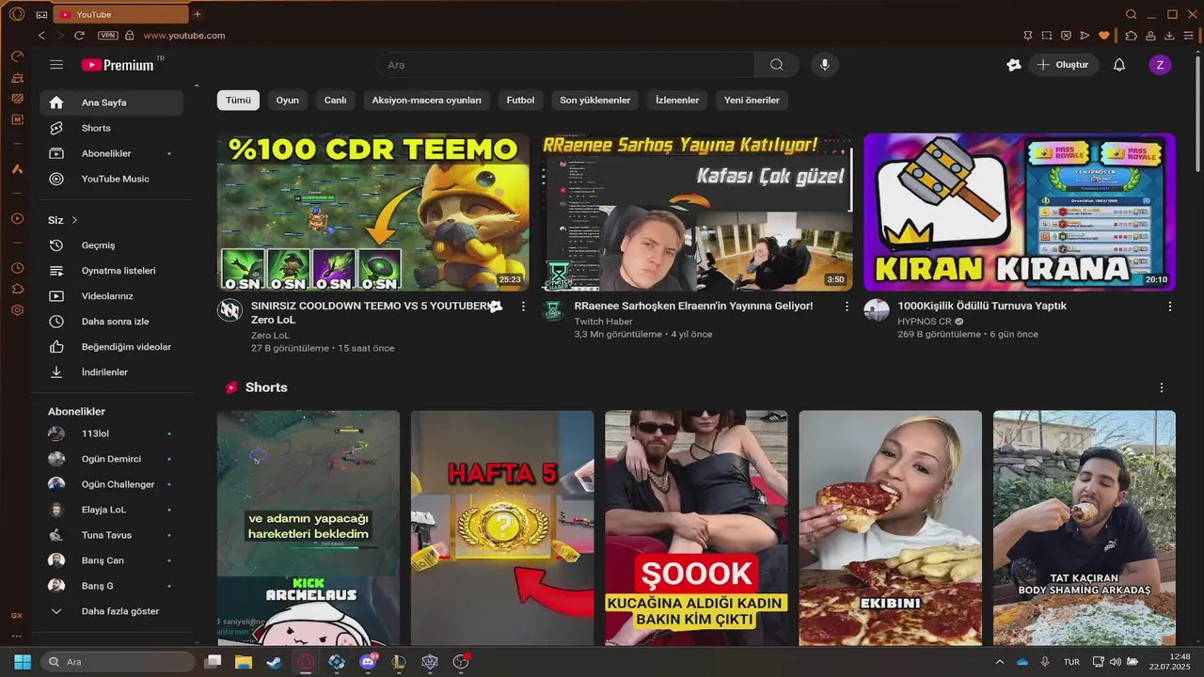The height and width of the screenshot is (677, 1204).
Task: Open Beğendiğim videolar list
Action: (x=111, y=347)
